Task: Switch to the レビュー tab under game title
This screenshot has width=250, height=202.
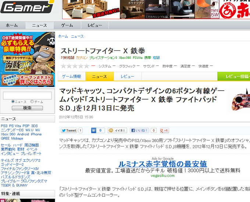Action: click(x=128, y=77)
